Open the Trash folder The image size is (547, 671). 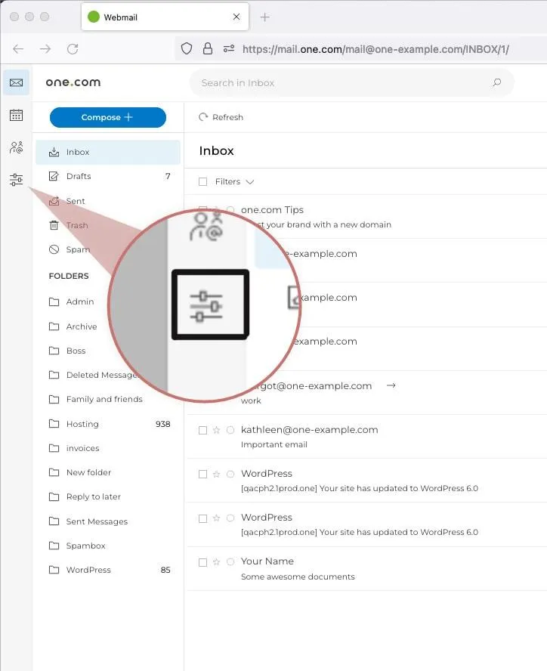tap(108, 225)
